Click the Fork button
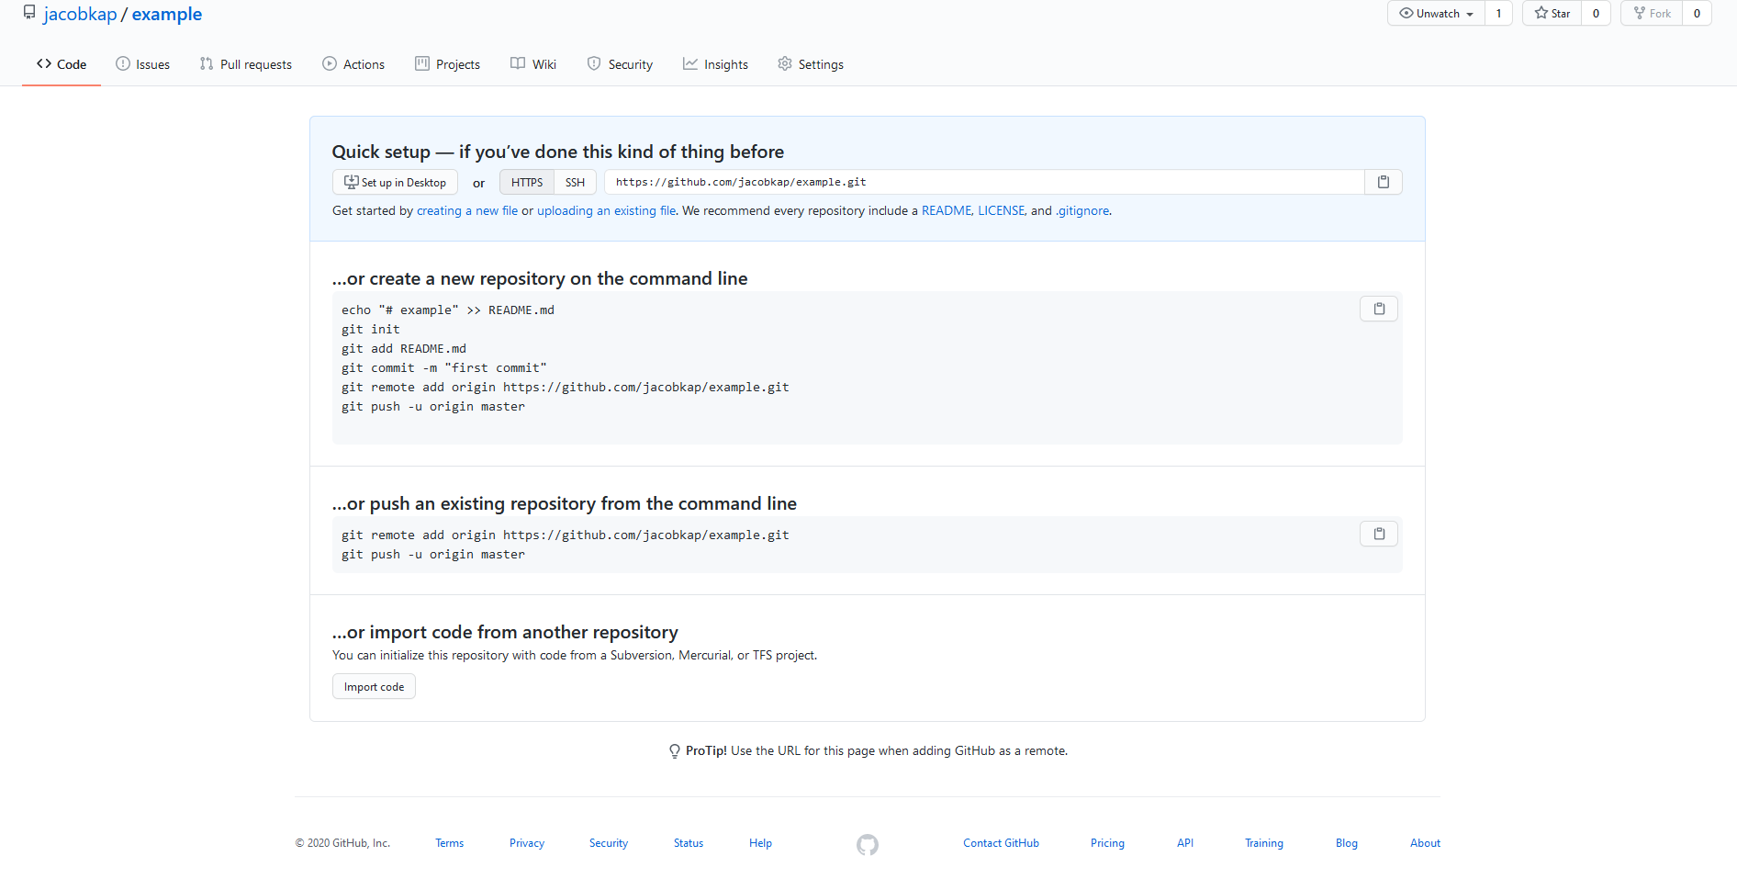Viewport: 1737px width, 890px height. pyautogui.click(x=1652, y=13)
